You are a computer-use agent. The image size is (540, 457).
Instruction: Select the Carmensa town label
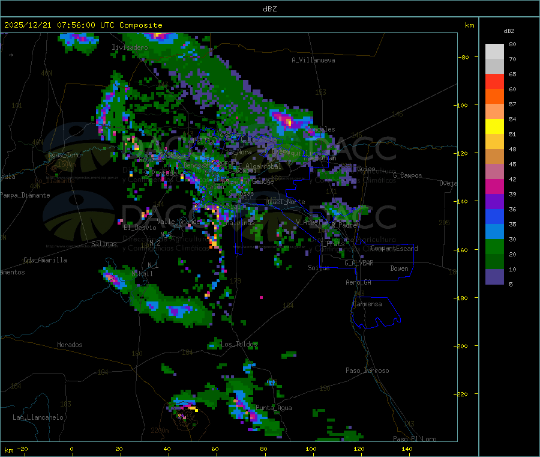[367, 304]
